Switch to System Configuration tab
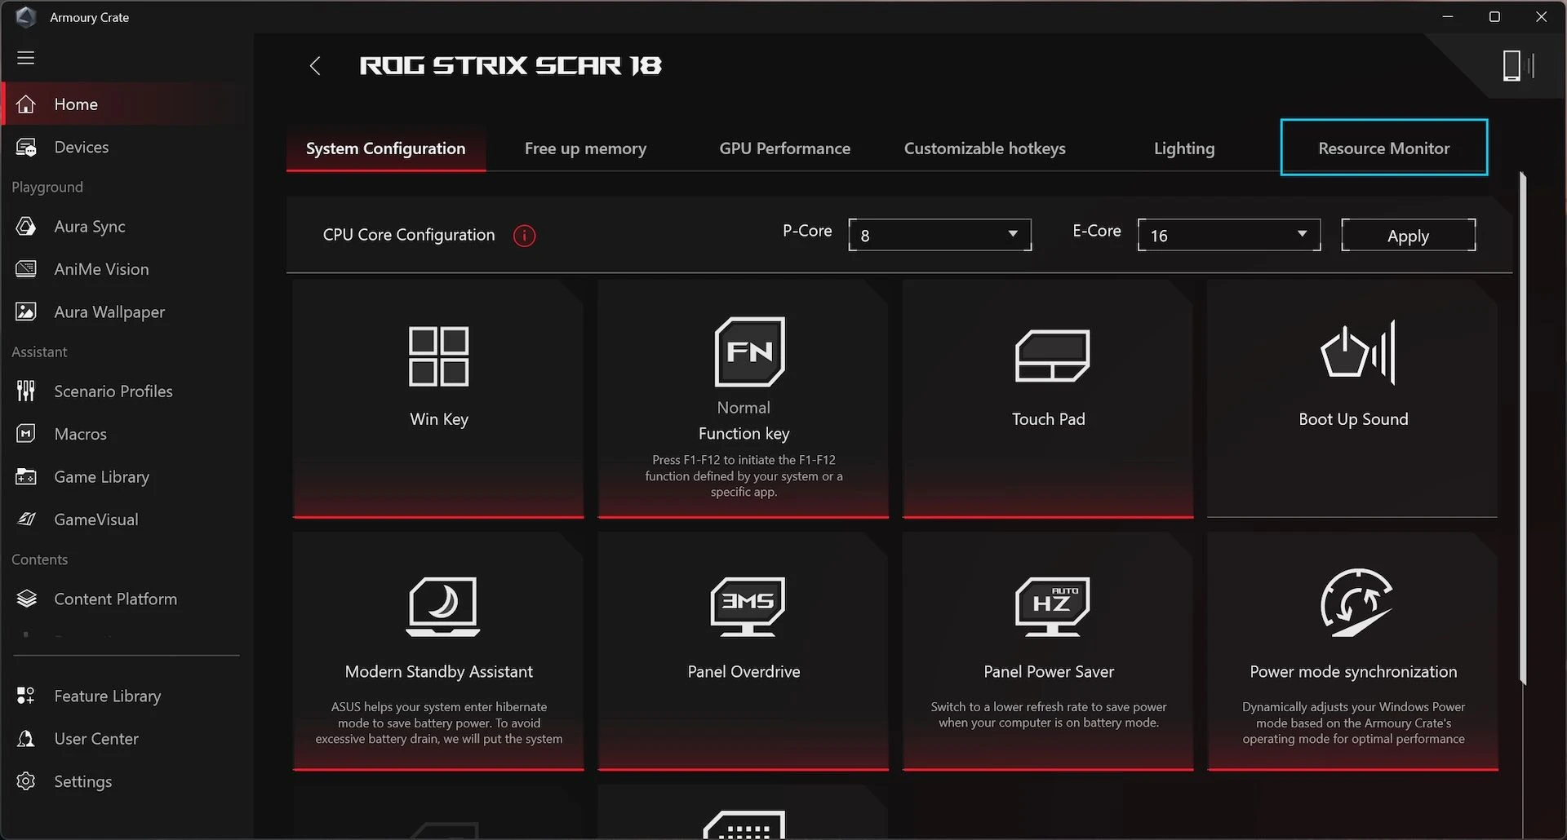Screen dimensions: 1567x840 point(386,148)
